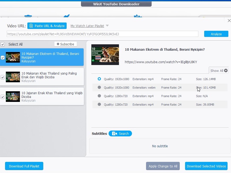The height and width of the screenshot is (173, 231).
Task: Uncheck the 10 Makanan Khas Thailand video
Action: point(3,77)
